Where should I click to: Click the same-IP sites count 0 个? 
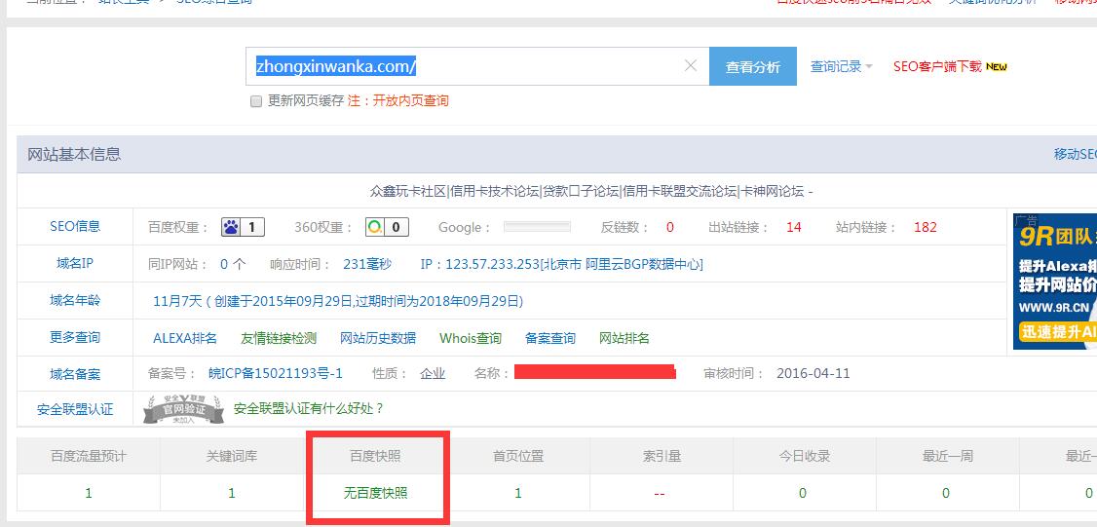pyautogui.click(x=233, y=264)
